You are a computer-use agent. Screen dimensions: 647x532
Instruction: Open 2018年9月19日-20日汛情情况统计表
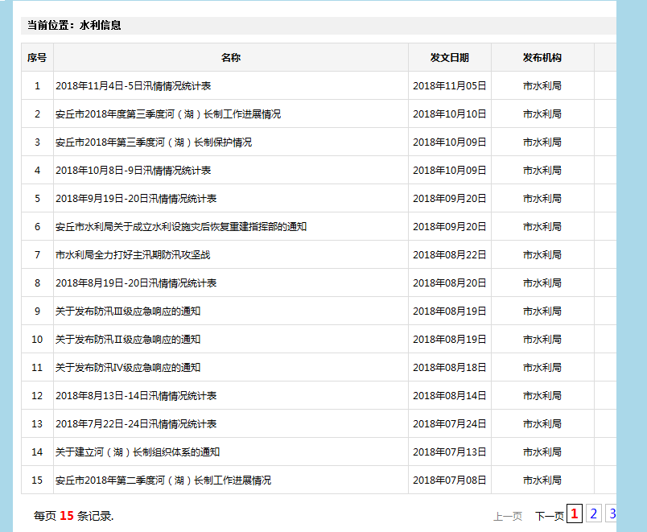click(136, 199)
